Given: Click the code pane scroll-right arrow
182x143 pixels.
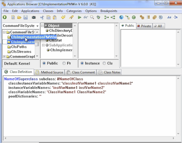Looking at the screenshot, I should 173,138.
